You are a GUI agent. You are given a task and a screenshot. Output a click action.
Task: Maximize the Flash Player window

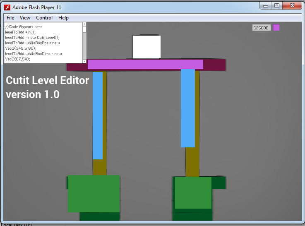pos(277,5)
